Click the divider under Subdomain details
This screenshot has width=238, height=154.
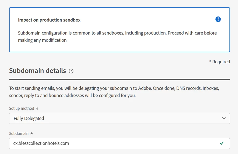pos(119,79)
